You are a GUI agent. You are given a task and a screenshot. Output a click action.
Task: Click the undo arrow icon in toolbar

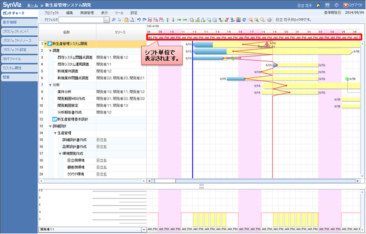point(138,20)
